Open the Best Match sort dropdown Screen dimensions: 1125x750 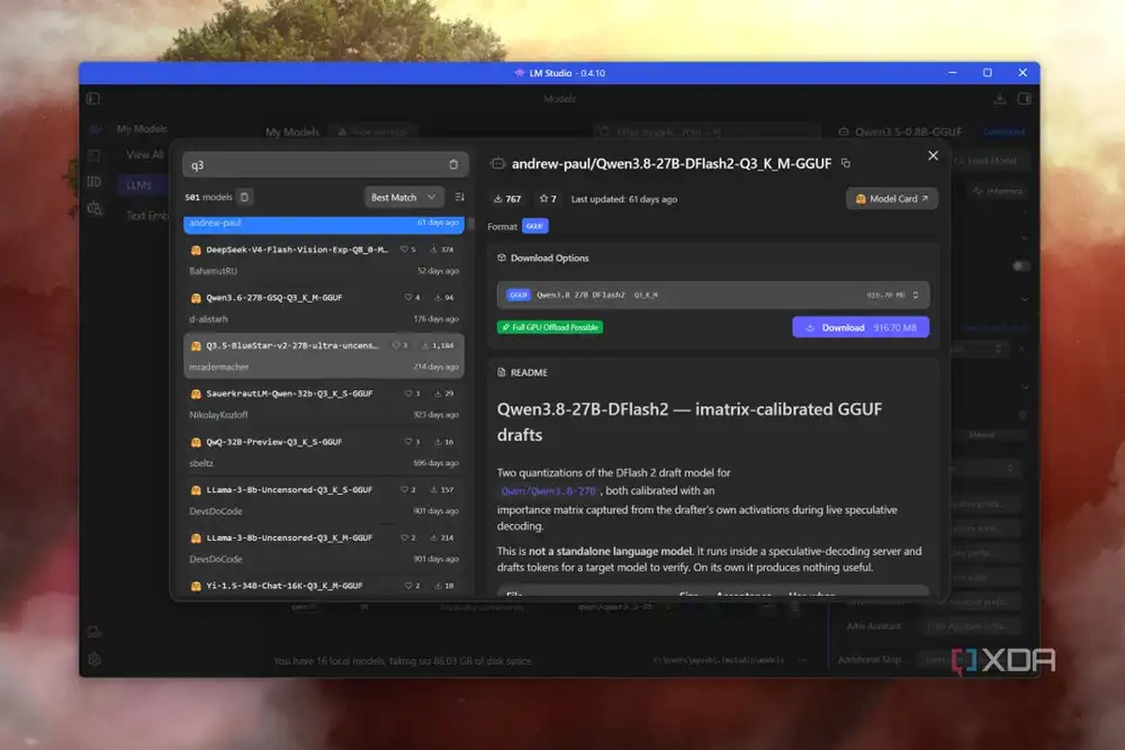[404, 197]
